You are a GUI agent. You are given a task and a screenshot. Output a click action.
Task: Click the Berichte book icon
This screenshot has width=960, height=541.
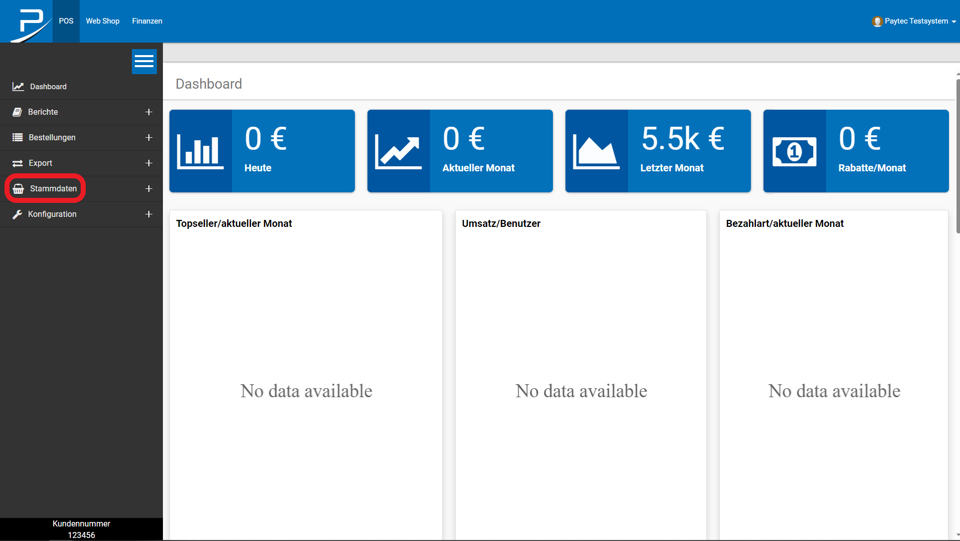pos(18,112)
